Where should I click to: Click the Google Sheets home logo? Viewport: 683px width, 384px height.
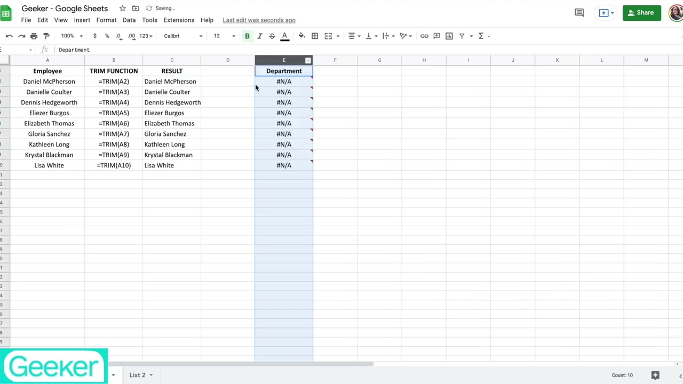6,14
